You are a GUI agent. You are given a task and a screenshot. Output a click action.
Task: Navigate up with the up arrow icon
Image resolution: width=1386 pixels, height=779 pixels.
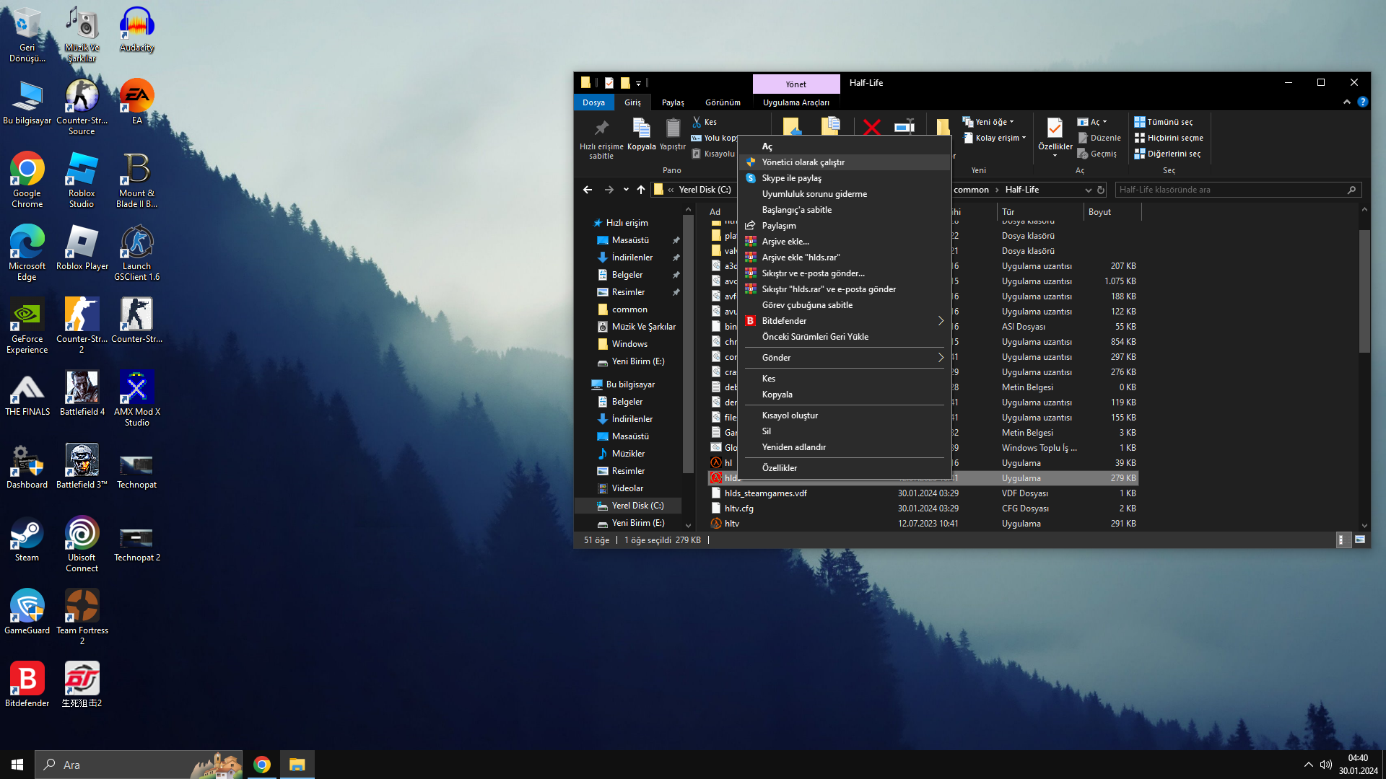pyautogui.click(x=641, y=190)
